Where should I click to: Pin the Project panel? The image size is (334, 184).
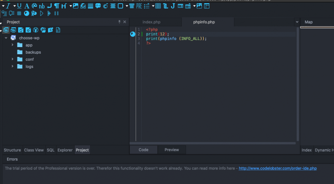(119, 22)
